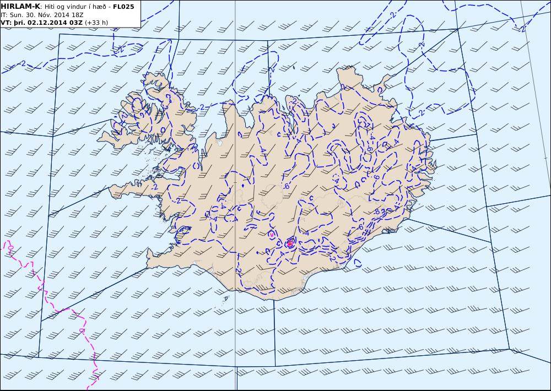
Task: Click the '(+33 h)' forecast offset text
Action: coord(96,23)
